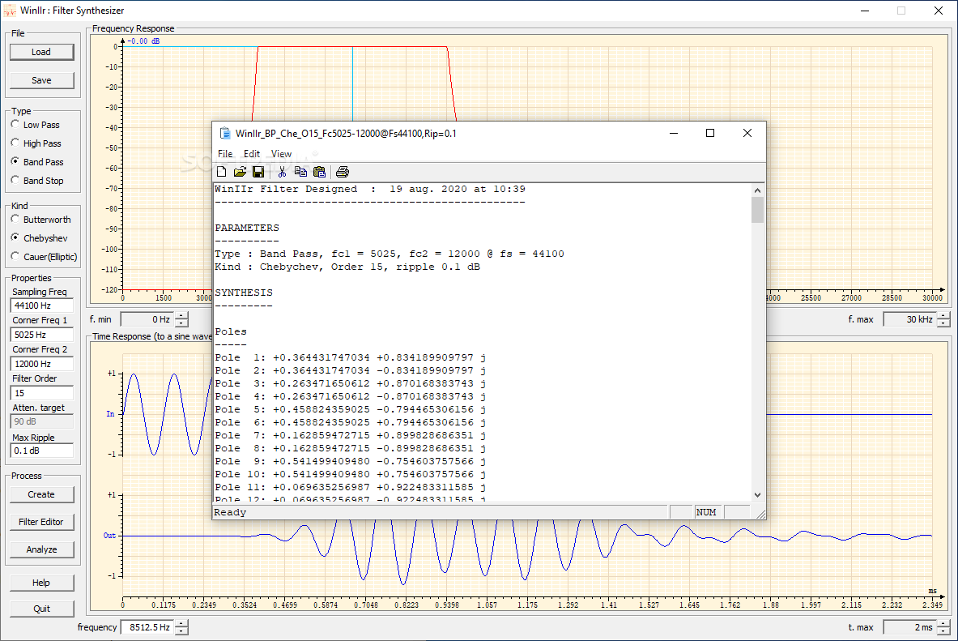Viewport: 958px width, 641px height.
Task: Increase t. max with the stepper up arrow
Action: pyautogui.click(x=944, y=623)
